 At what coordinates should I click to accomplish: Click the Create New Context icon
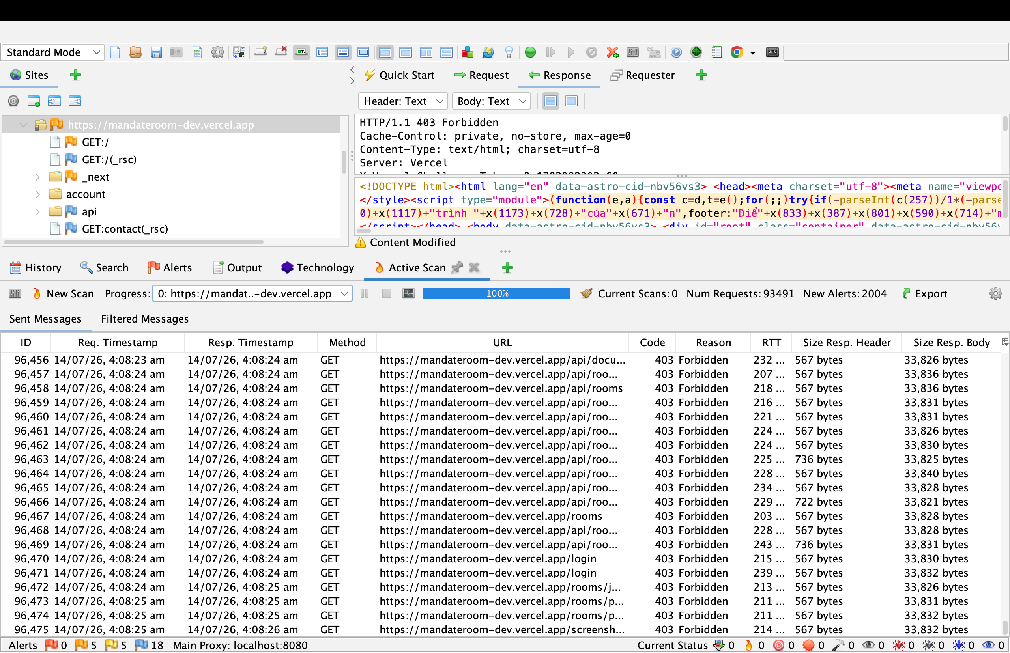pos(34,101)
